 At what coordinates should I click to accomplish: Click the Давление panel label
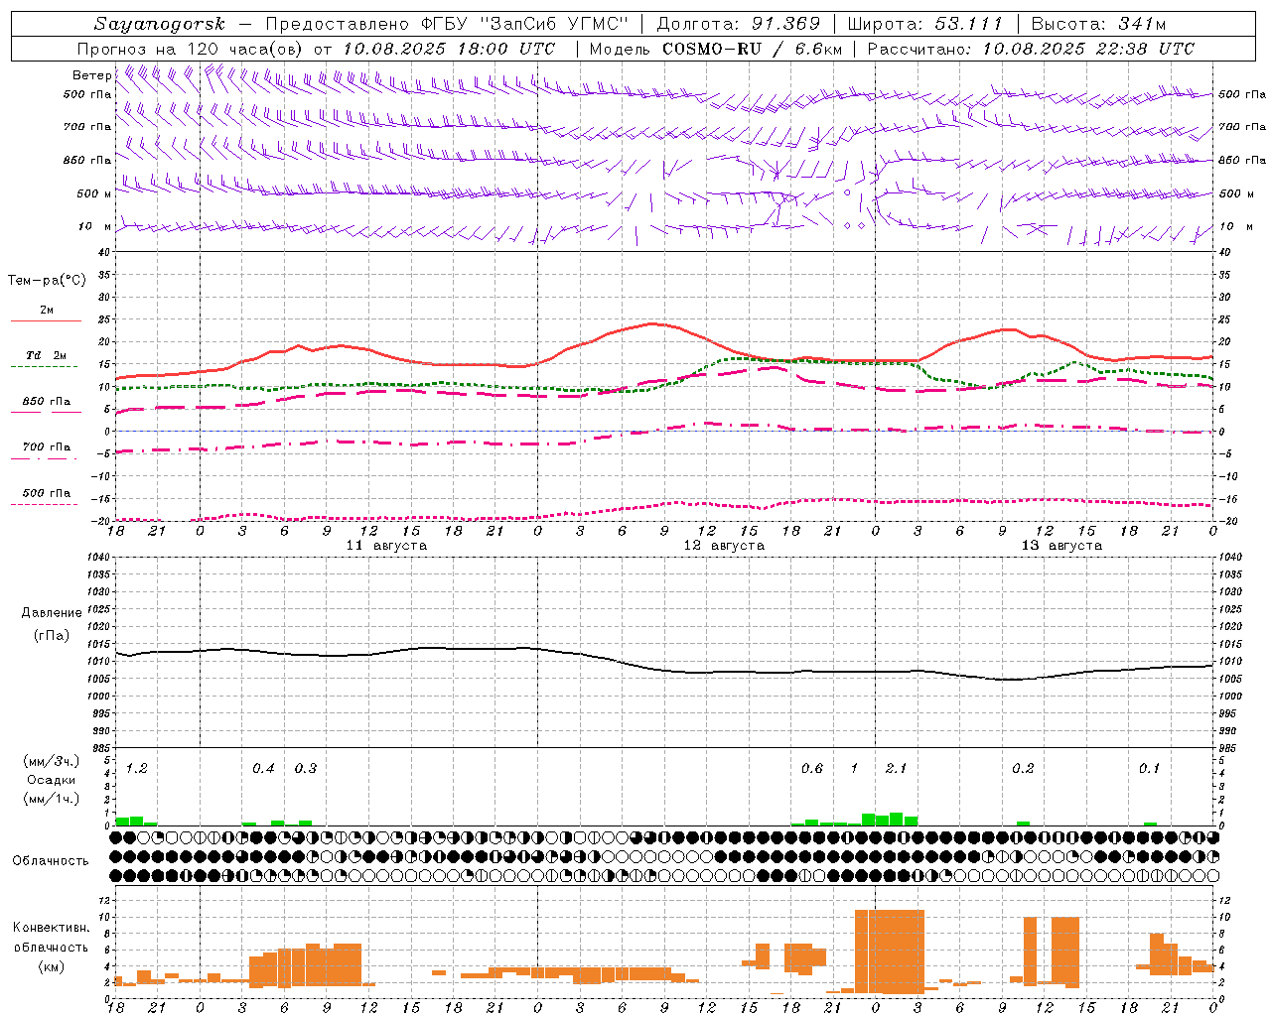pos(52,613)
